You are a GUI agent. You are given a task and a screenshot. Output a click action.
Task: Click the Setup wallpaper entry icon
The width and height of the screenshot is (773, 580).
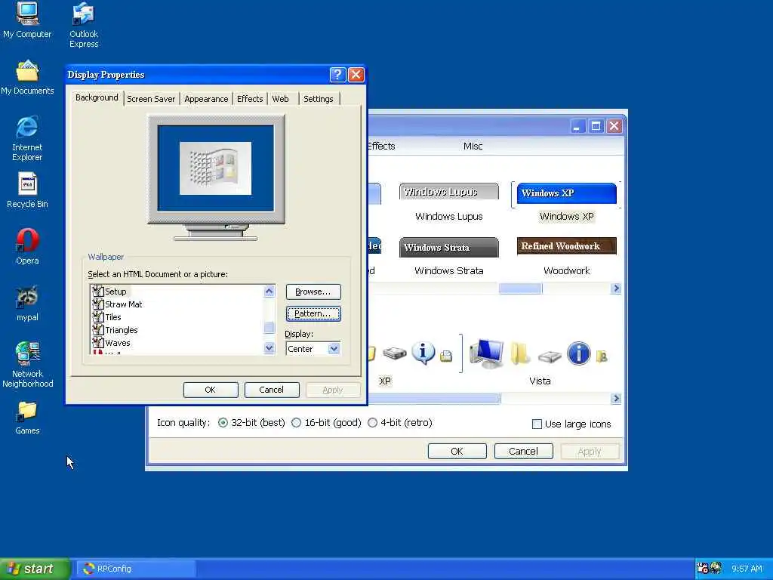(x=97, y=291)
